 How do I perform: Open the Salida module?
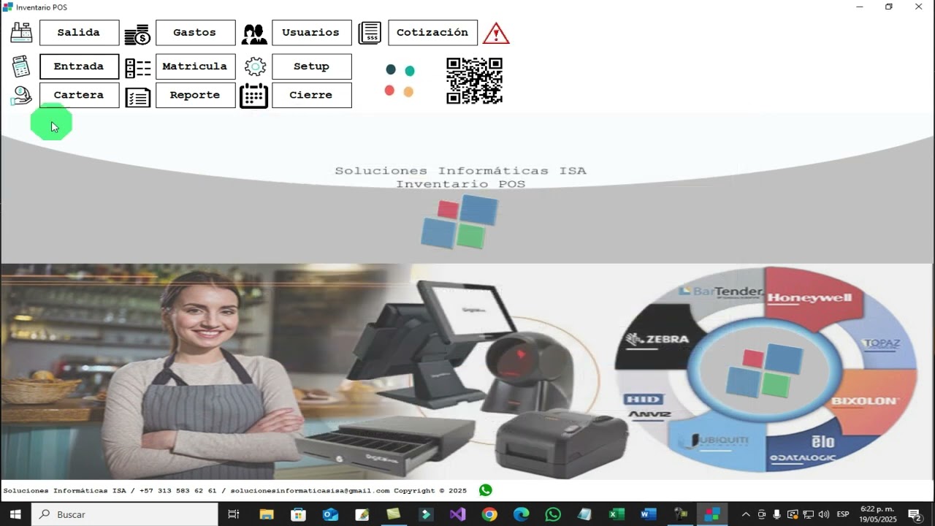(79, 33)
